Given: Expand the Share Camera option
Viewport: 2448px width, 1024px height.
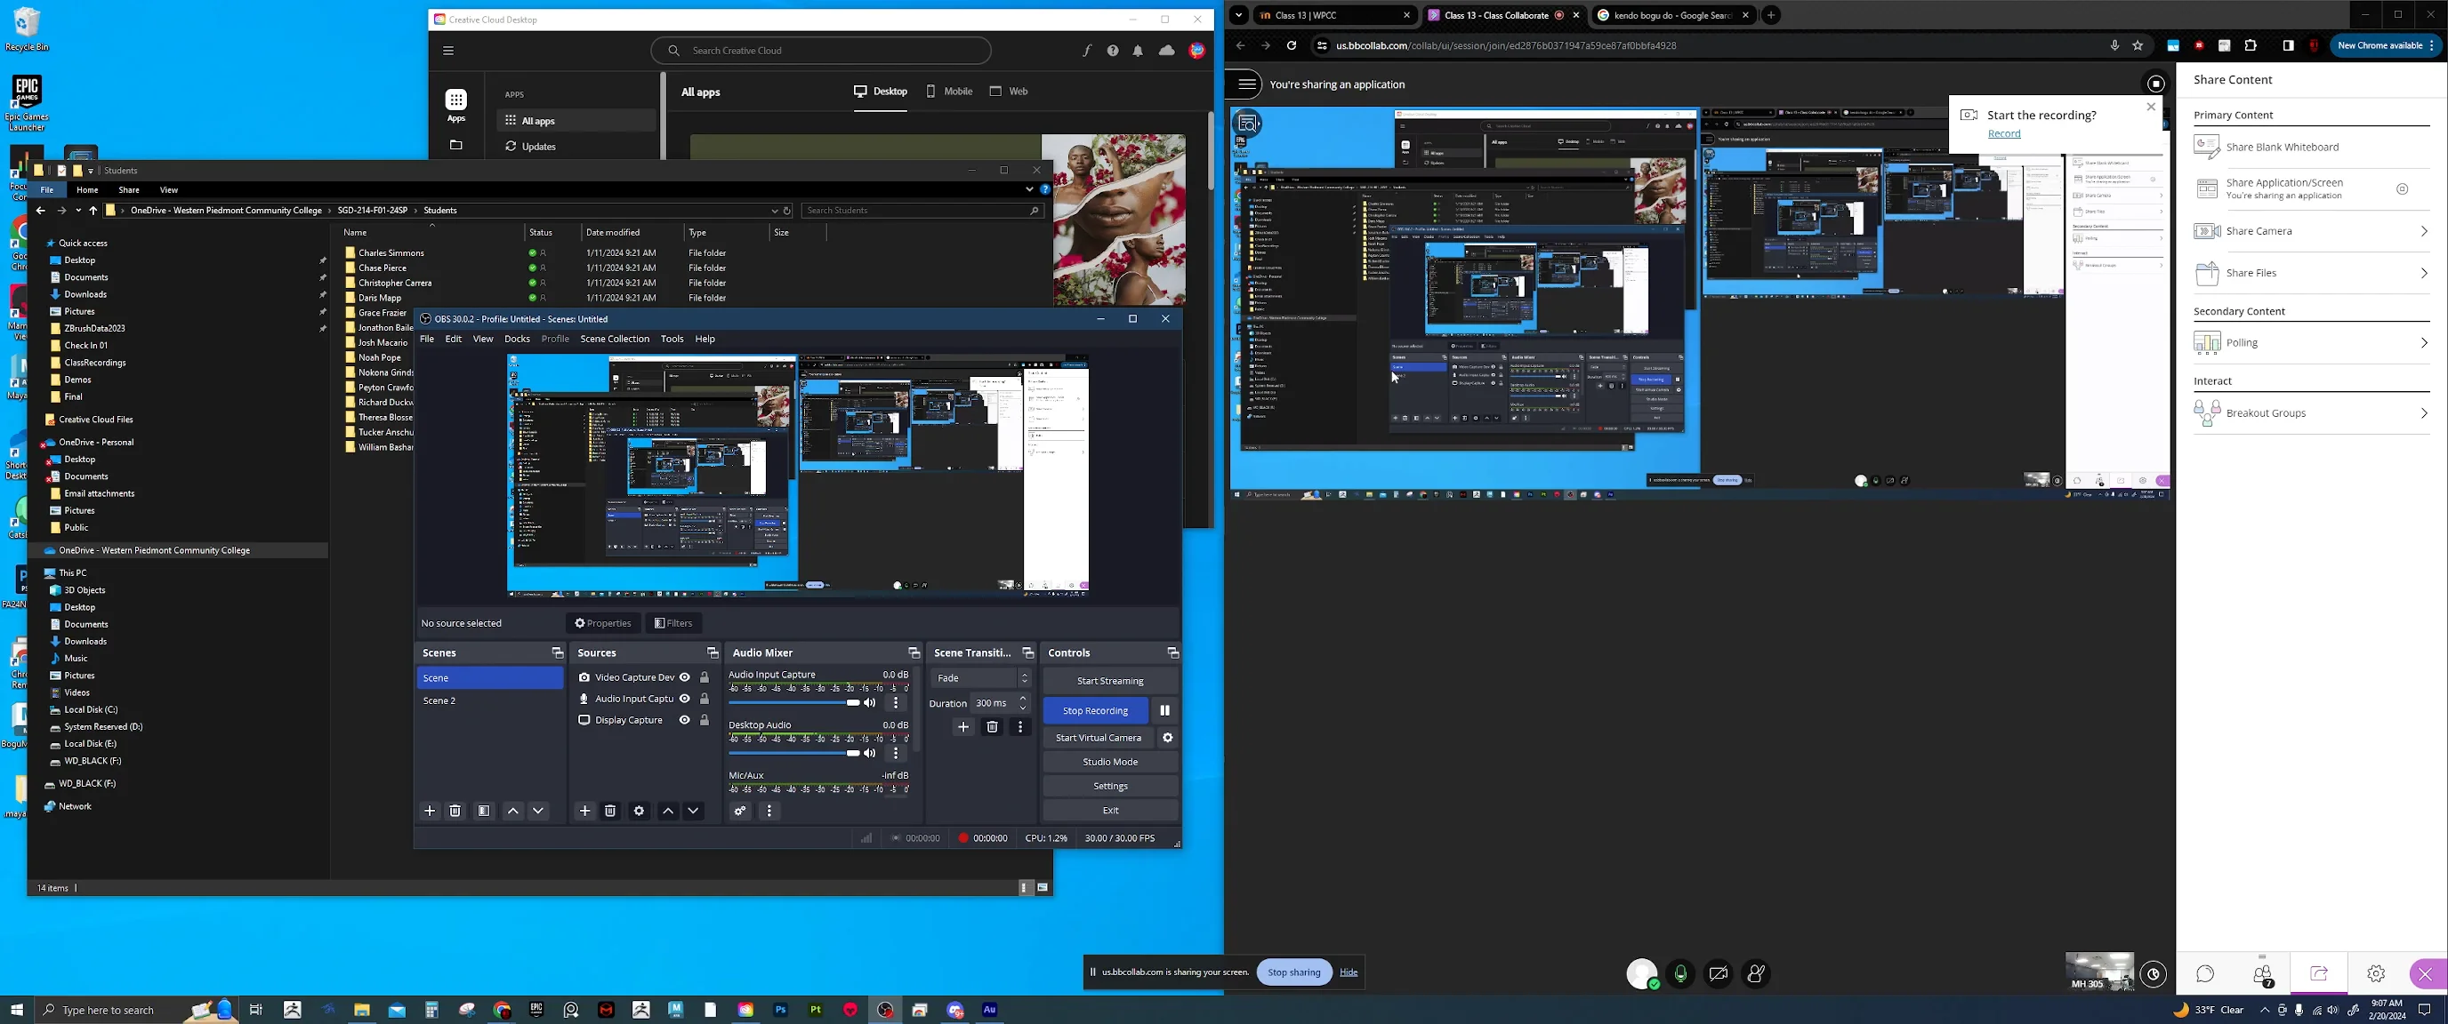Looking at the screenshot, I should click(x=2311, y=231).
